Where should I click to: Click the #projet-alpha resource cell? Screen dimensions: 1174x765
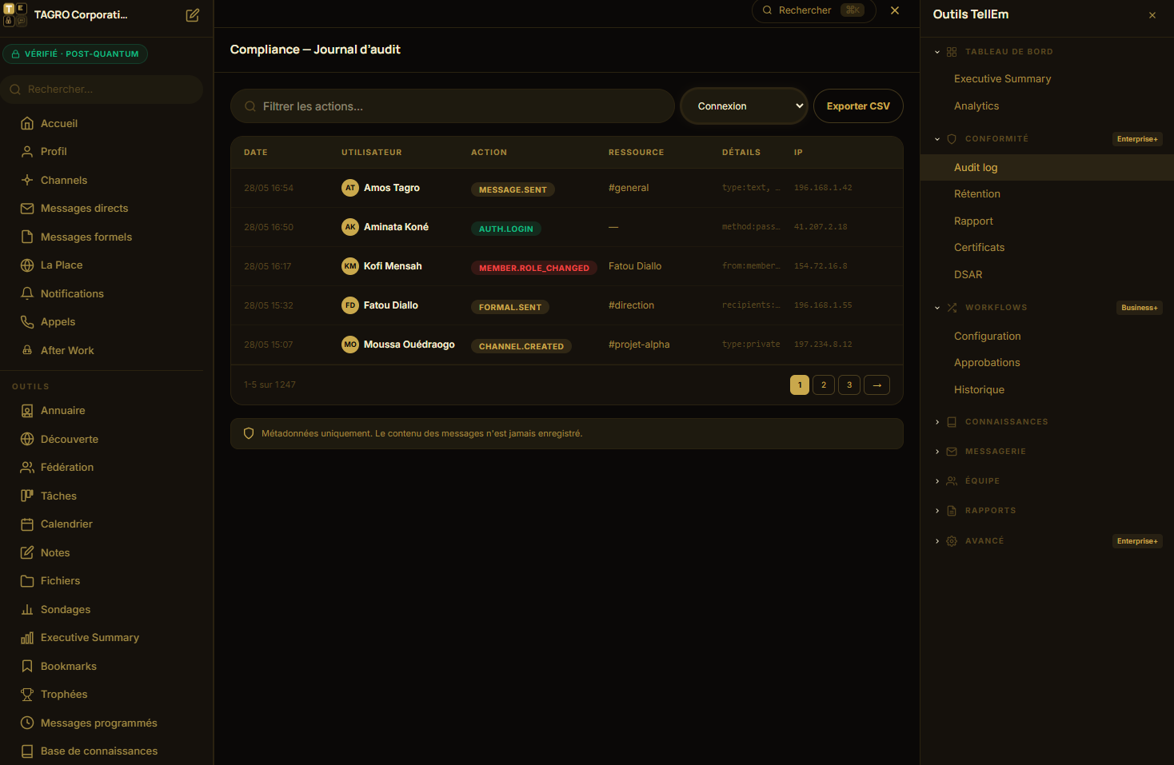tap(639, 345)
